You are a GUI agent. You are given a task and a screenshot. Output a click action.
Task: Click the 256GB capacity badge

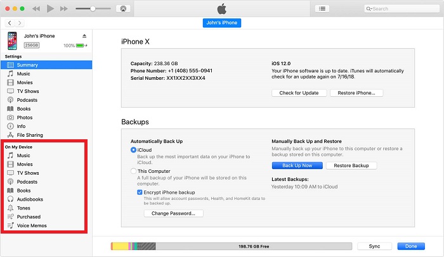coord(32,45)
